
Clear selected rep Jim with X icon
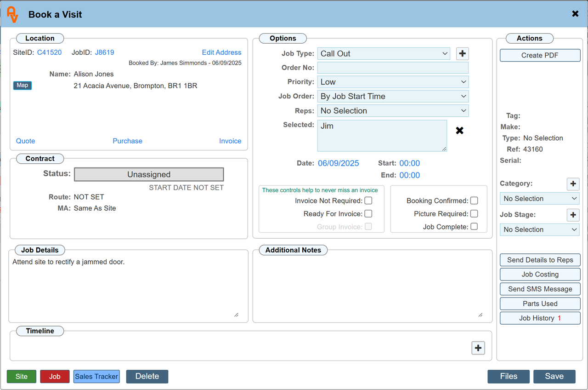click(x=459, y=131)
